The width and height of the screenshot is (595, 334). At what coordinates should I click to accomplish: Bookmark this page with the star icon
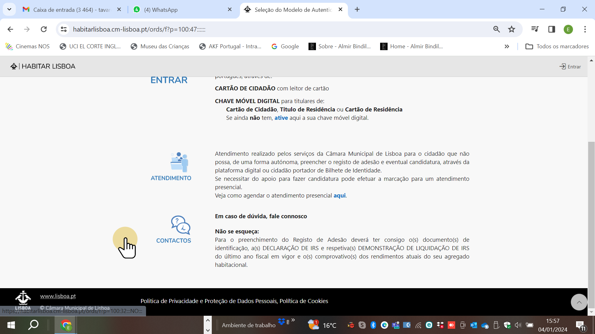coord(511,29)
